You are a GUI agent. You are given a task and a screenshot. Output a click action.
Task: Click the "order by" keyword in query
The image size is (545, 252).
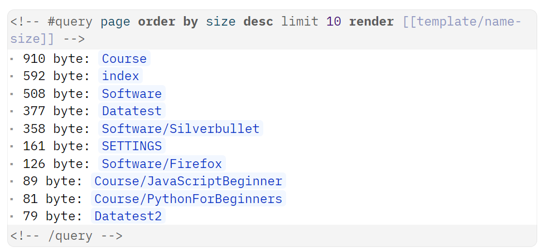[168, 22]
